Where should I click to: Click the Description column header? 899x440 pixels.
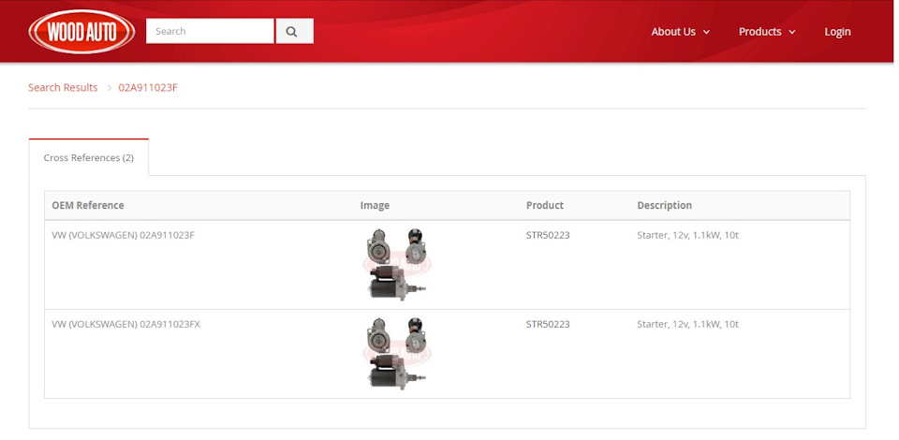tap(665, 205)
